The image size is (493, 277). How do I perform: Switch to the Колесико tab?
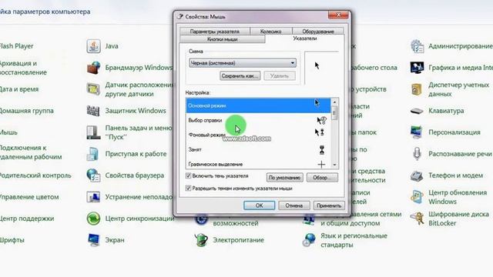coord(270,31)
